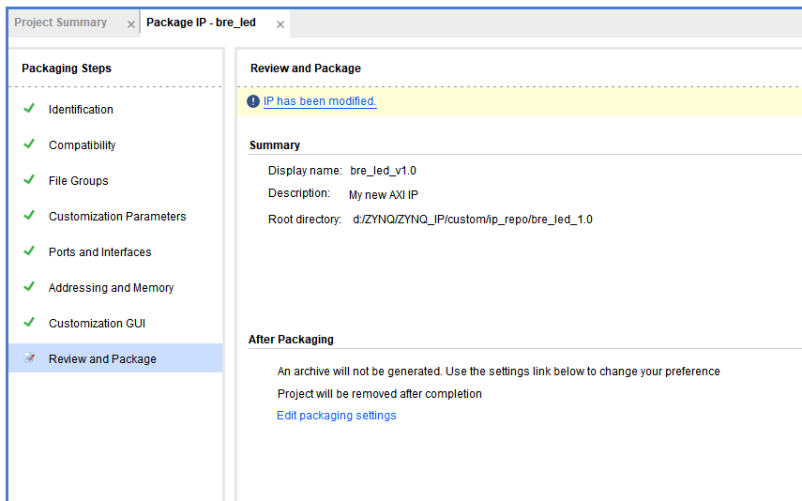Click the green checkmark beside Compatibility

(x=29, y=144)
